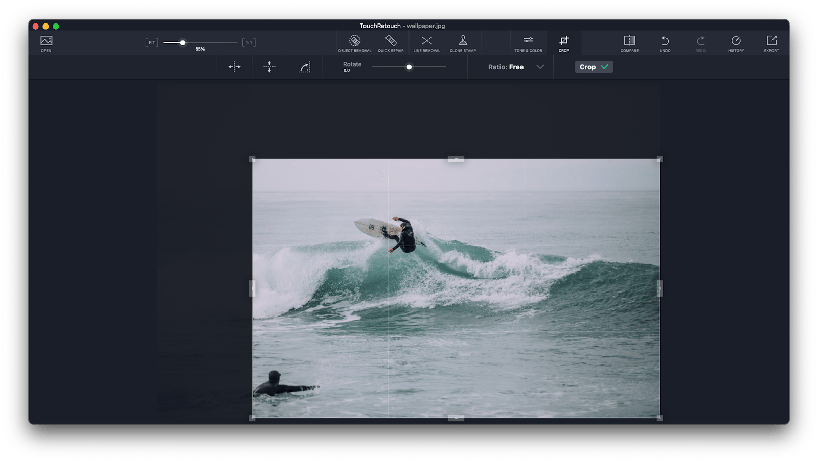The image size is (818, 462).
Task: Click the bottom-left crop corner handle
Action: coord(252,418)
